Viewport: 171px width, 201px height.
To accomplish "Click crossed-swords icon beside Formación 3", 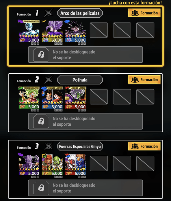I will pos(49,146).
